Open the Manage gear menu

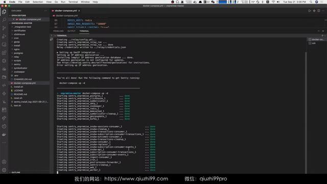tap(4, 170)
